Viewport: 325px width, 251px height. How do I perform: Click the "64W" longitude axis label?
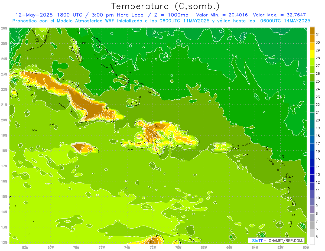pos(255,247)
